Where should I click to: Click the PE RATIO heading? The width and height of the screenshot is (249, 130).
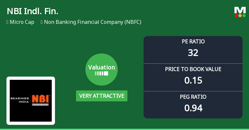[193, 42]
